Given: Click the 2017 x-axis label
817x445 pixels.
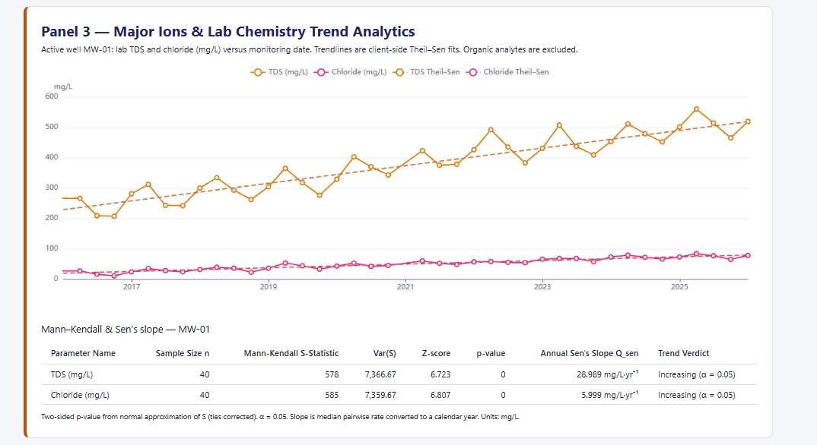Looking at the screenshot, I should (132, 287).
